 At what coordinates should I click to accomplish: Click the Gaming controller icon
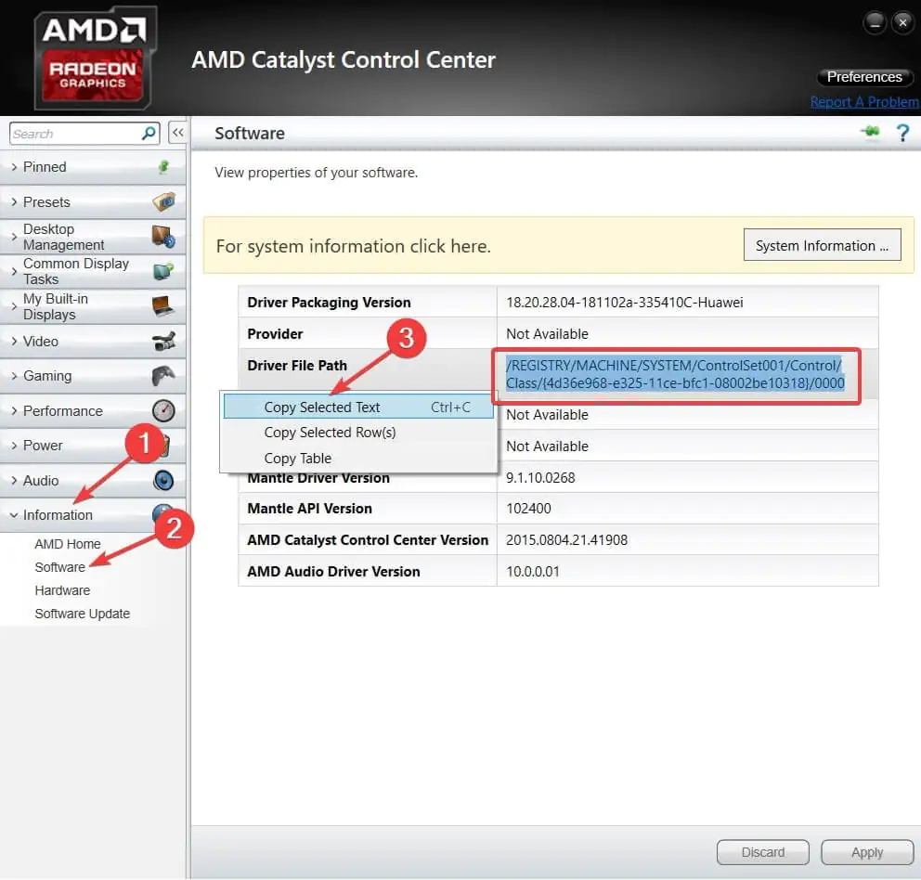coord(163,376)
